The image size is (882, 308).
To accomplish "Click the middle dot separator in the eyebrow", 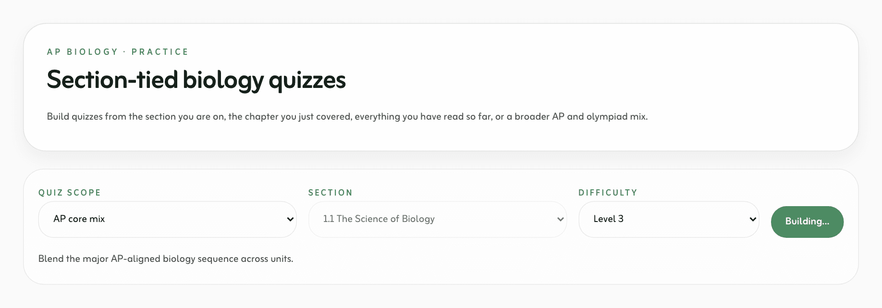I will point(124,52).
